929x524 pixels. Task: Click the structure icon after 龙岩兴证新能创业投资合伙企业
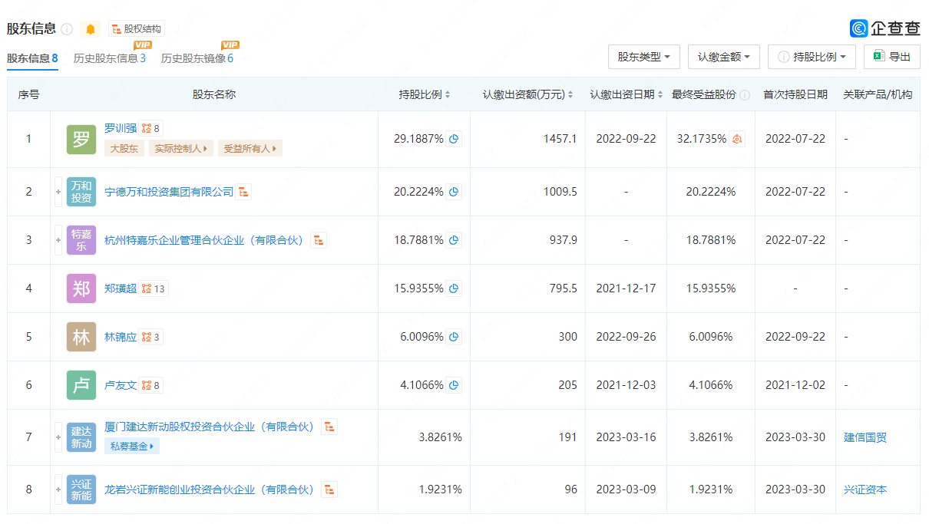click(x=329, y=489)
